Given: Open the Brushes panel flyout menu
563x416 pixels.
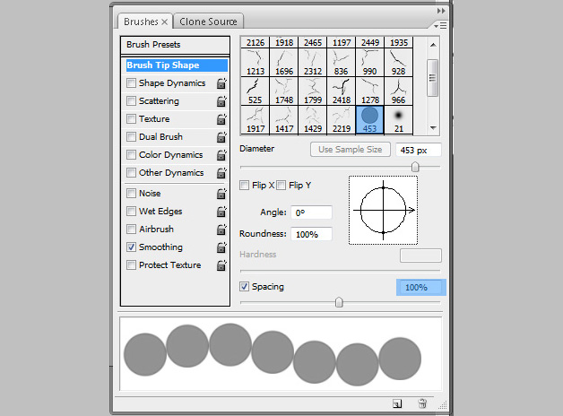Looking at the screenshot, I should click(x=440, y=25).
